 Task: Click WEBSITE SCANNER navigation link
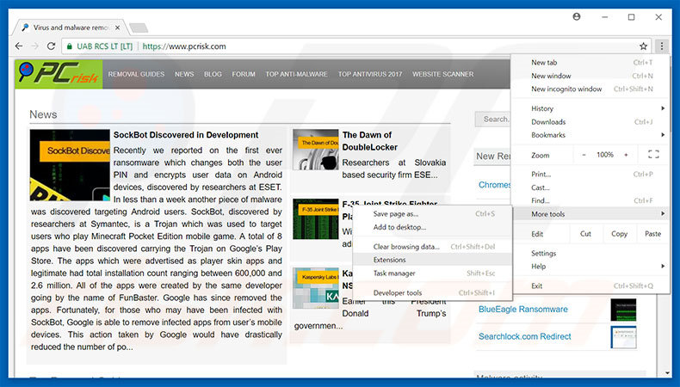pyautogui.click(x=442, y=74)
